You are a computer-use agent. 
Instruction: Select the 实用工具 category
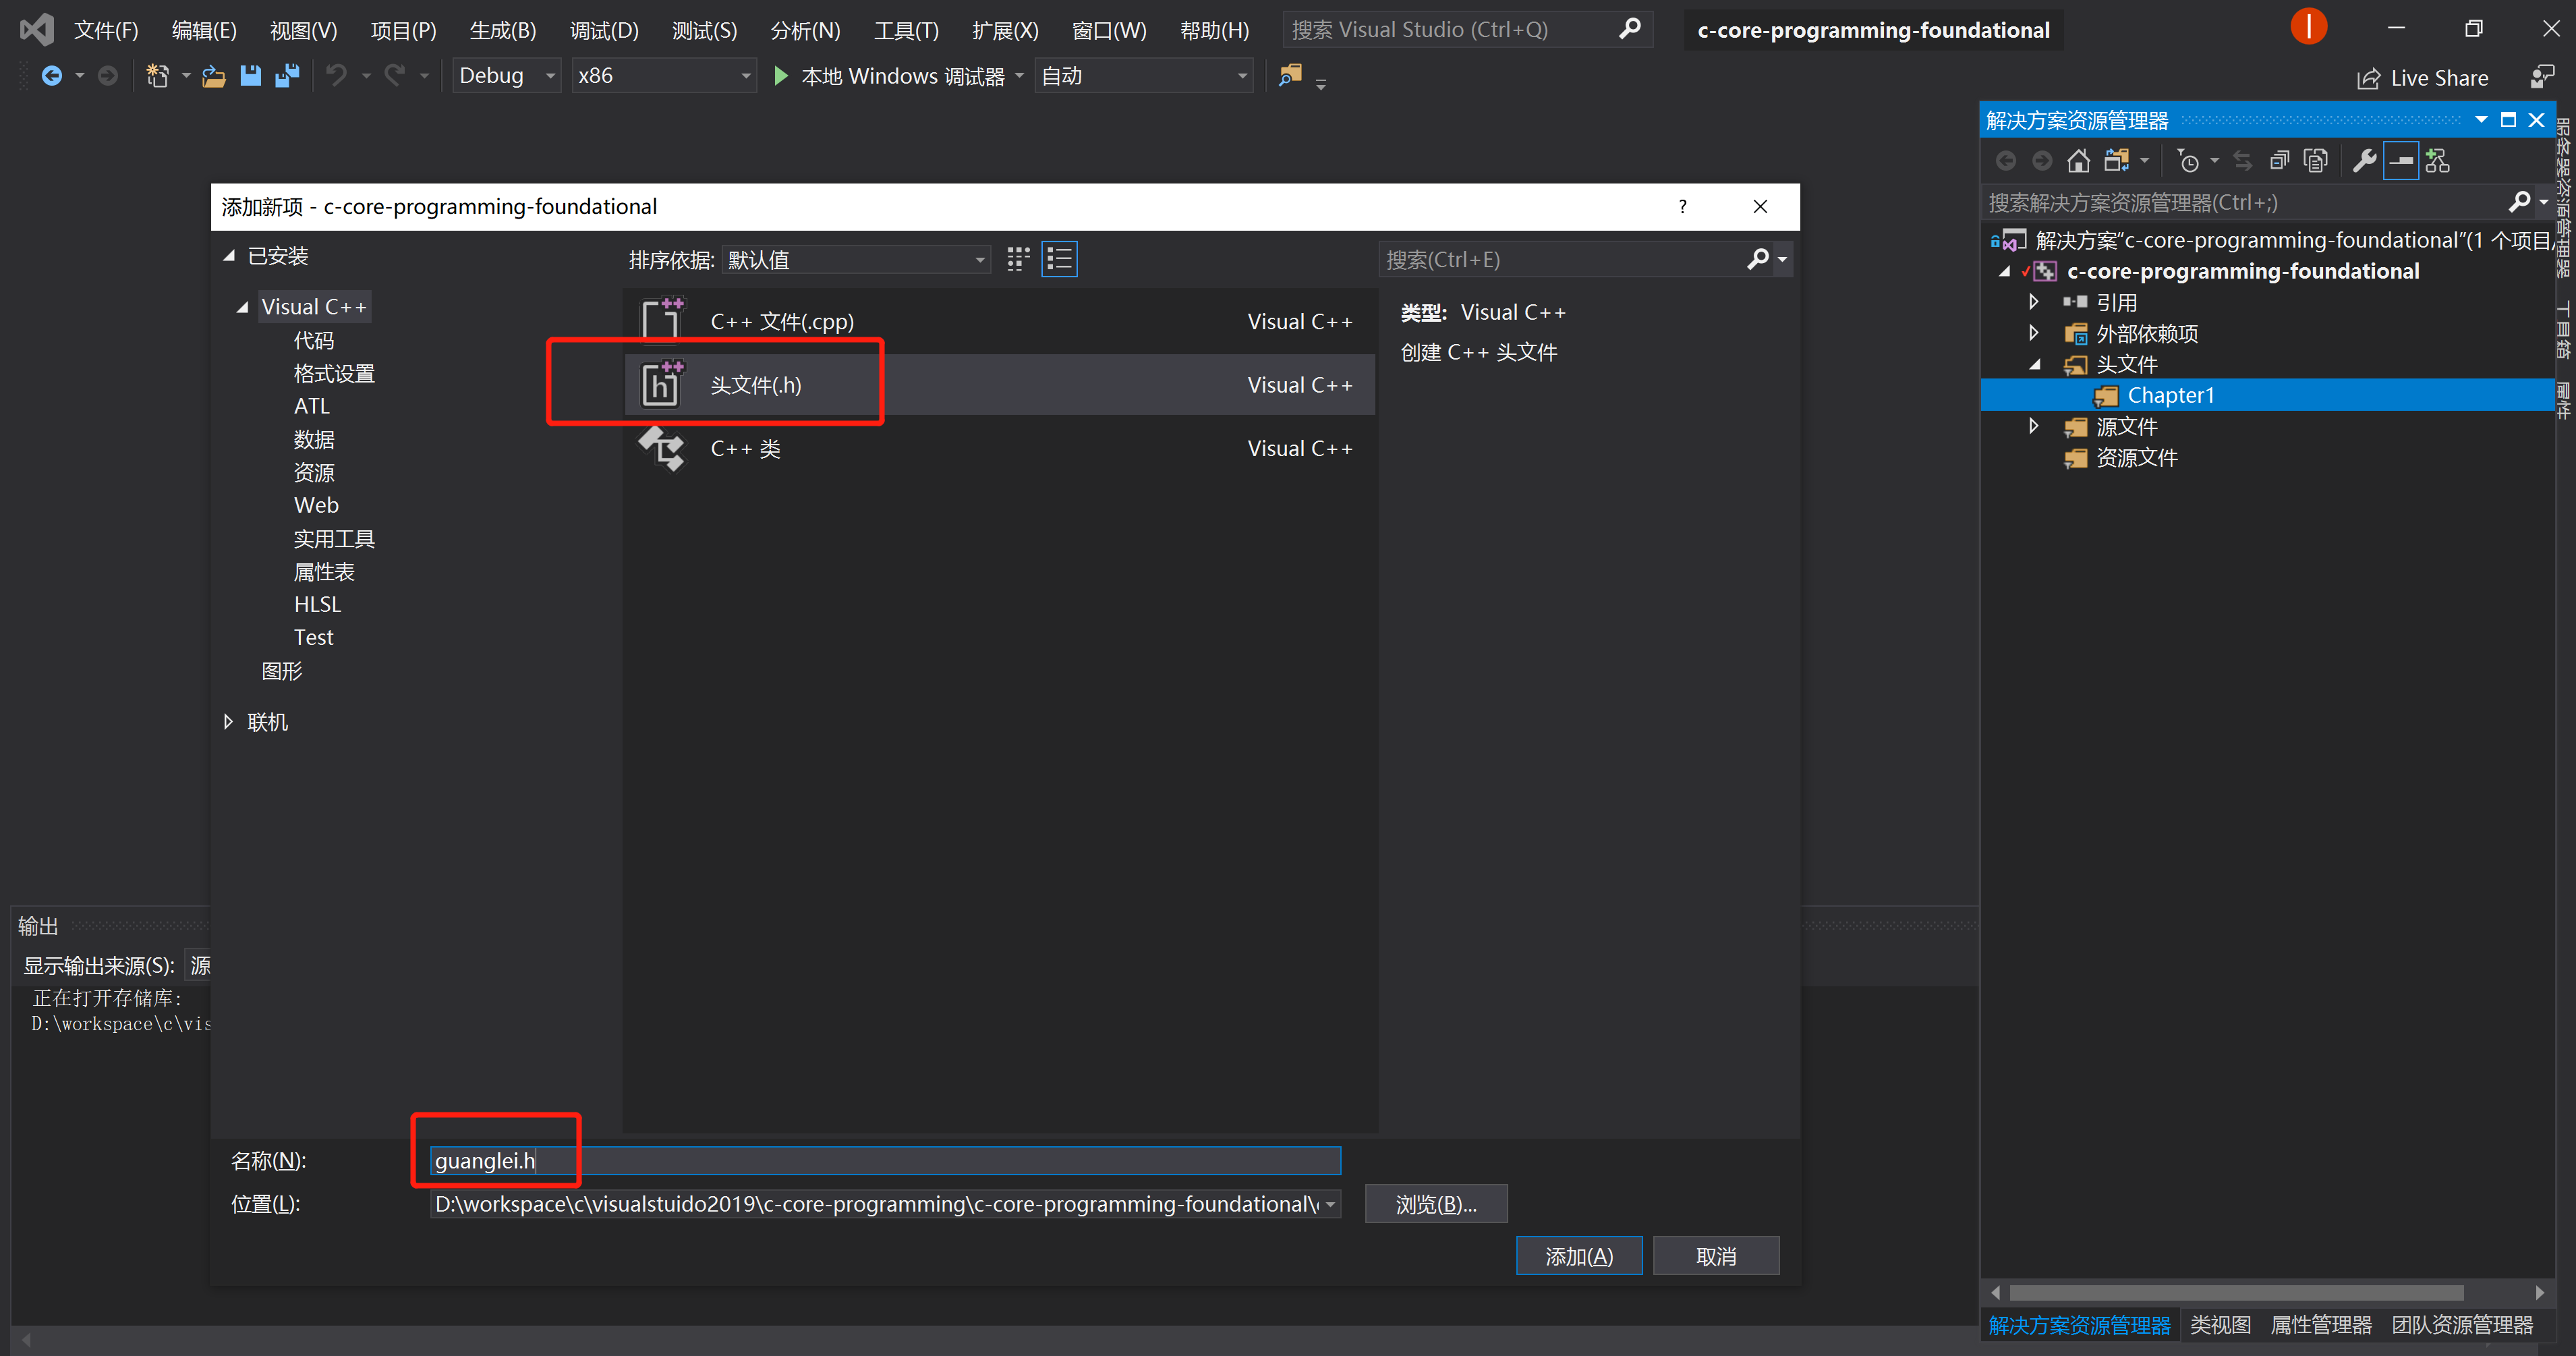[334, 539]
